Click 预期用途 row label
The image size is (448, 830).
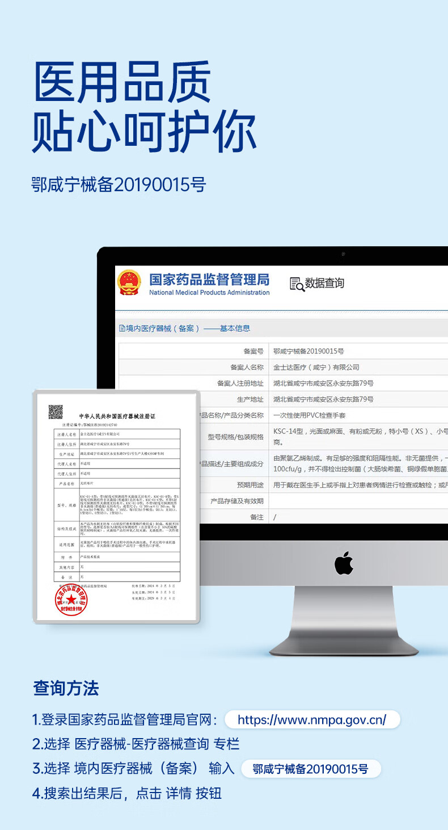(x=250, y=485)
